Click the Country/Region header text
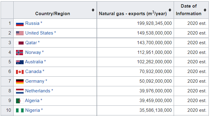 (53, 14)
